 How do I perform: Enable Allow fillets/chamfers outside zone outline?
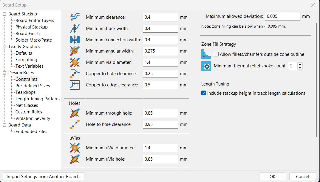[x=216, y=54]
